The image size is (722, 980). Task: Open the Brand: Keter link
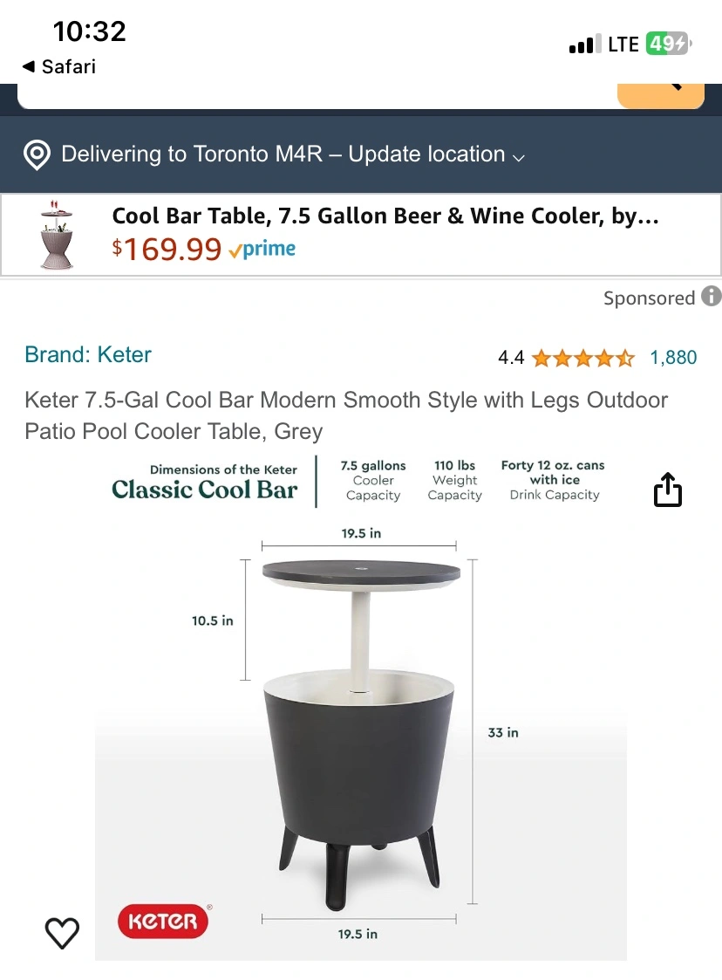tap(88, 354)
